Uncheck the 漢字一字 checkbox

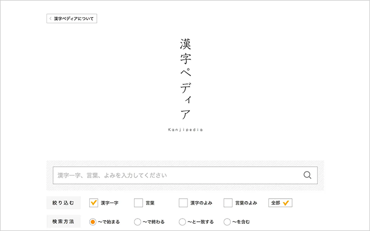click(x=94, y=203)
